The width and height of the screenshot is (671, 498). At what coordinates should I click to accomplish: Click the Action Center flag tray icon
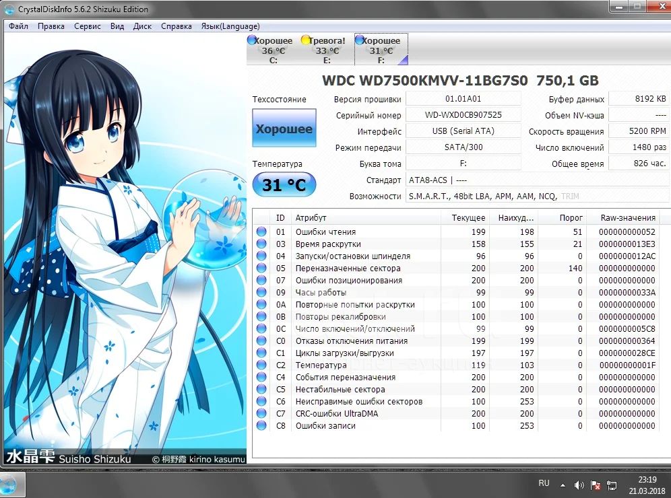pos(596,485)
